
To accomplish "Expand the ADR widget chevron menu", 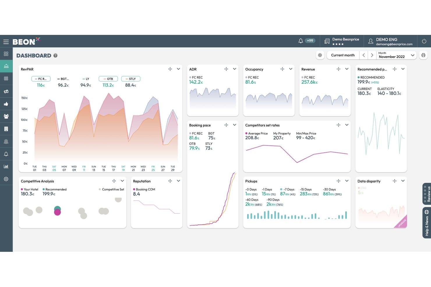I will click(234, 69).
